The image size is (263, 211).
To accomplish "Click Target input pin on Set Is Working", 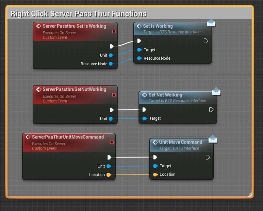I will (140, 50).
